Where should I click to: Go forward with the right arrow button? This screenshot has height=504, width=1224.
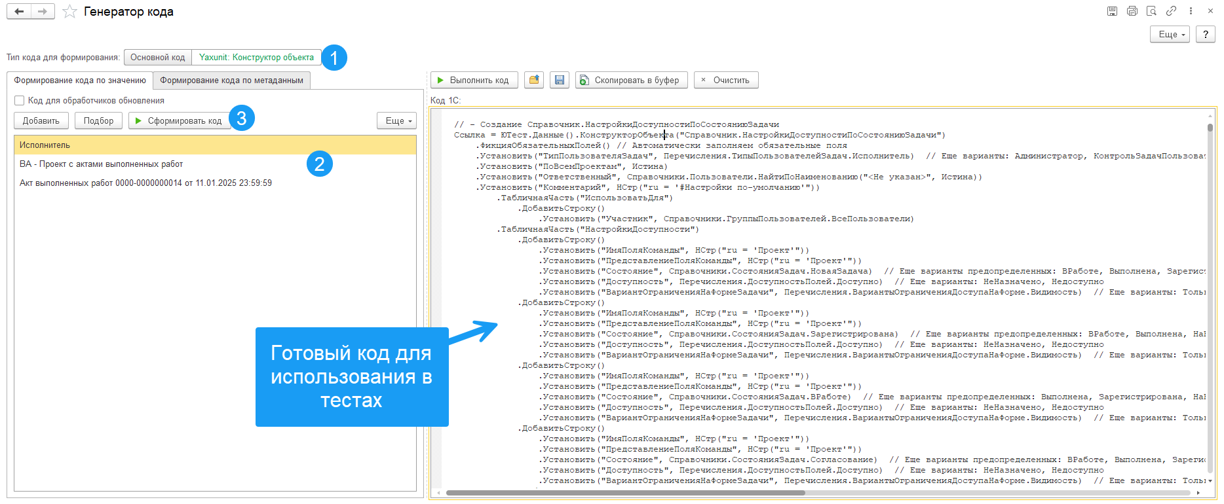pos(43,12)
